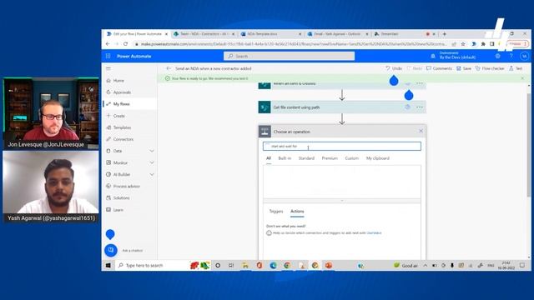Open Microsoft Edge from the taskbar
This screenshot has height=300, width=534.
273,265
